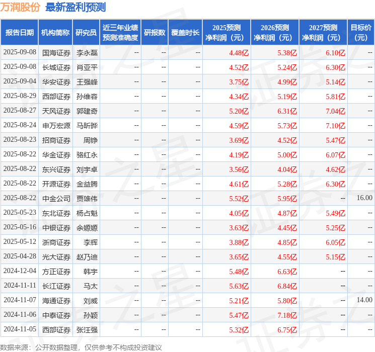The image size is (375, 352).
Task: Click 长城证券 institution cell
Action: tap(56, 67)
